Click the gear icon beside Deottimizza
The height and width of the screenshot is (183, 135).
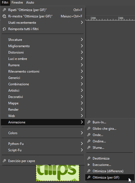89,158
